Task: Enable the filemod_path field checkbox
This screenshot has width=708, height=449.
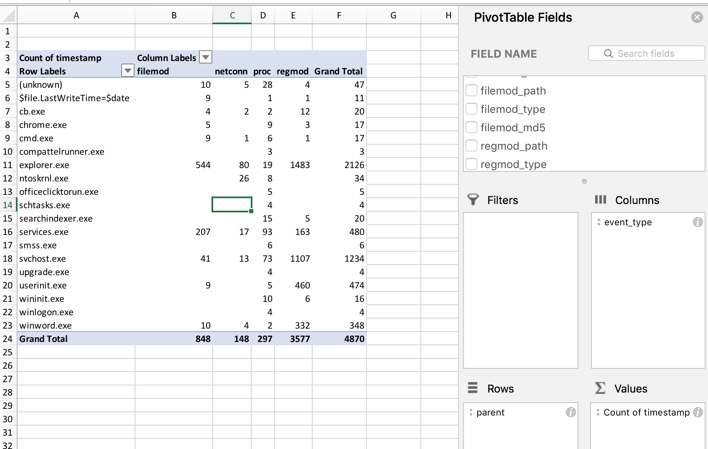Action: (471, 91)
